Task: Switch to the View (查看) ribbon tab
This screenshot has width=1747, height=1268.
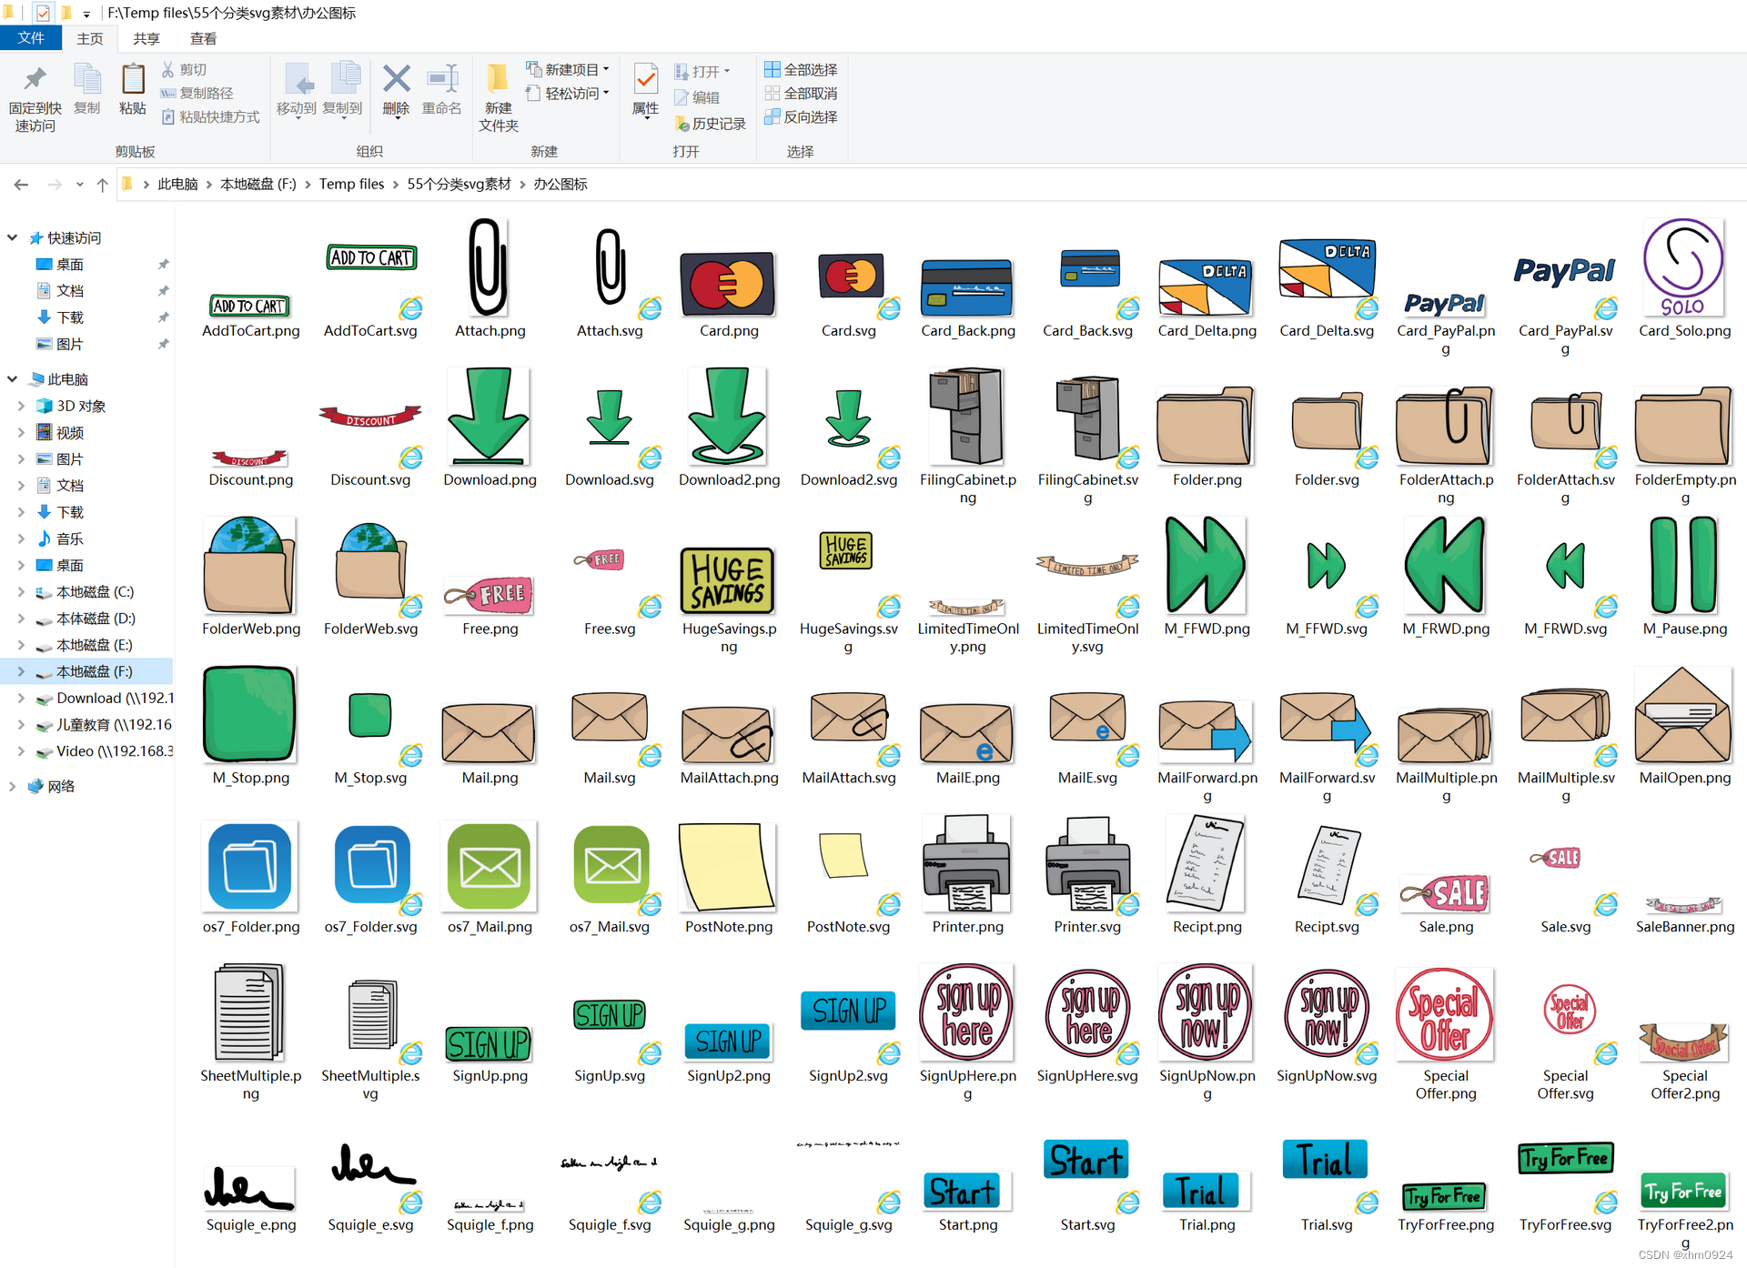Action: coord(203,38)
